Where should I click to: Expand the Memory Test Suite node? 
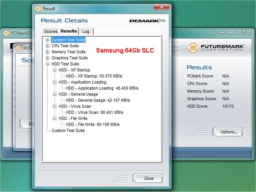point(47,52)
